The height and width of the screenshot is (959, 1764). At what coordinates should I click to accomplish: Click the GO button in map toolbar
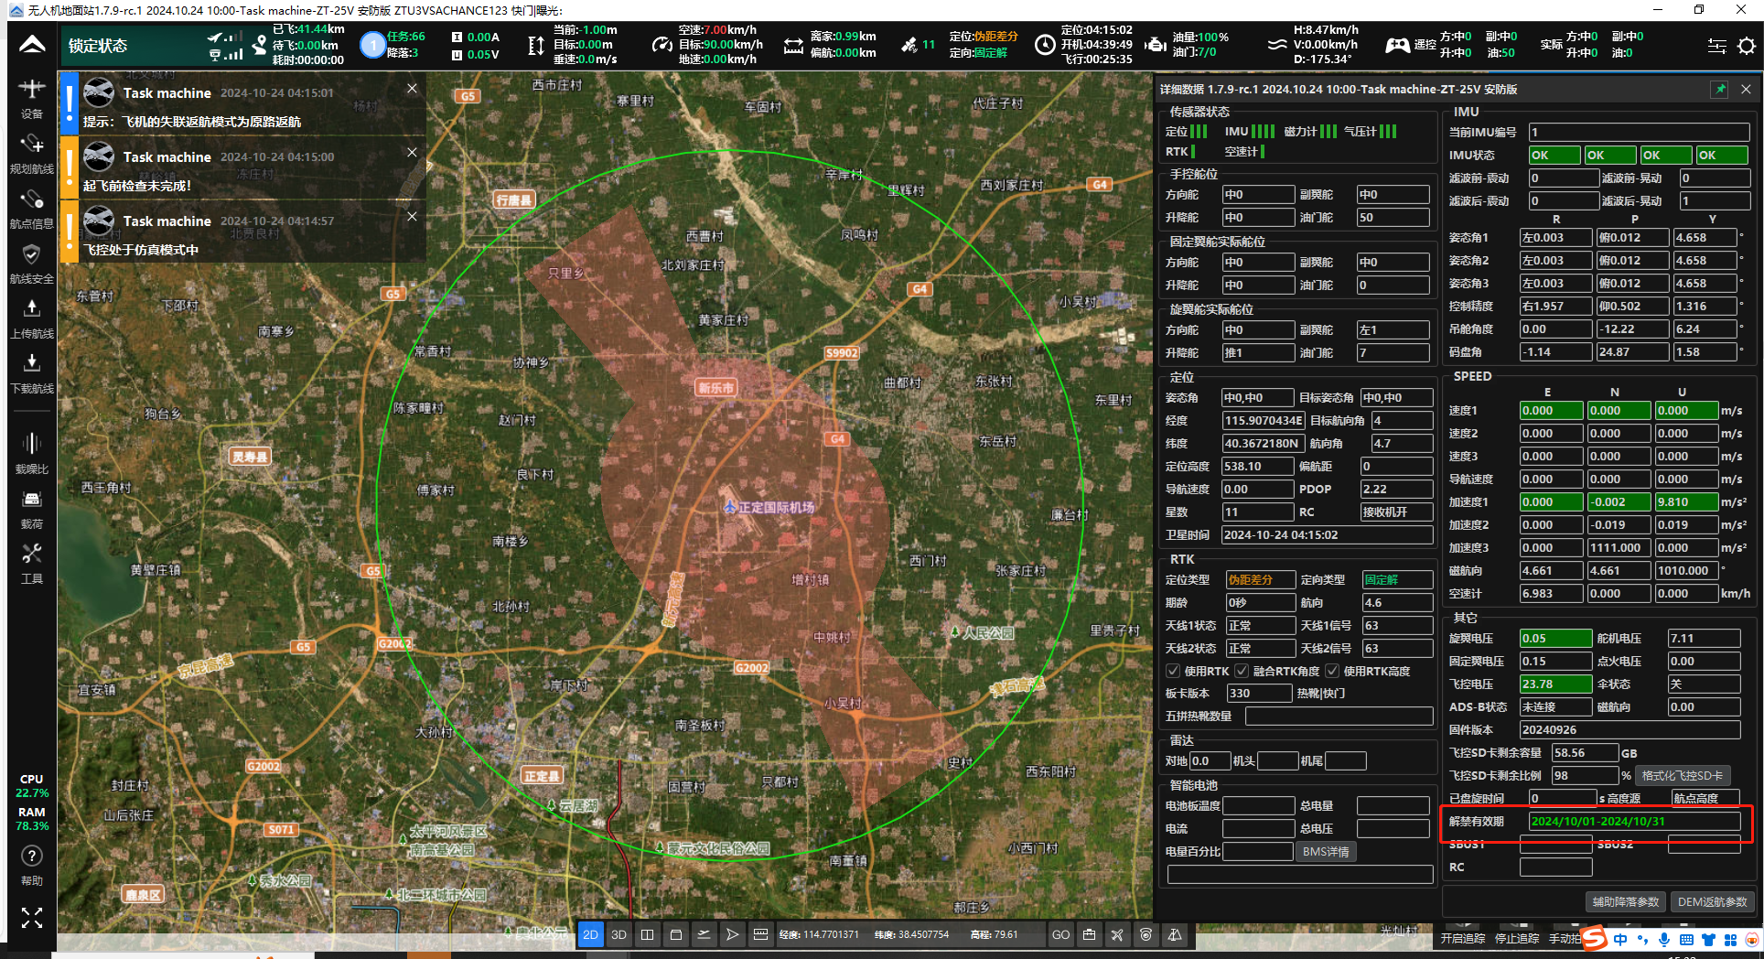coord(1060,934)
